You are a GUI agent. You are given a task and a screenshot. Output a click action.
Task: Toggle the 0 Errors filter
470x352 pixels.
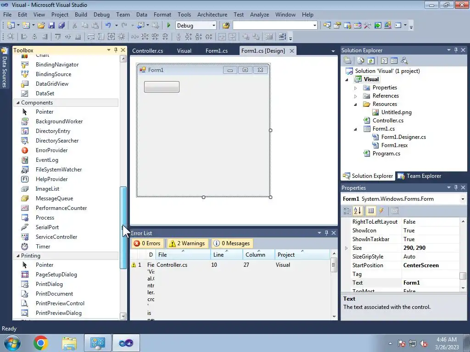(x=147, y=243)
